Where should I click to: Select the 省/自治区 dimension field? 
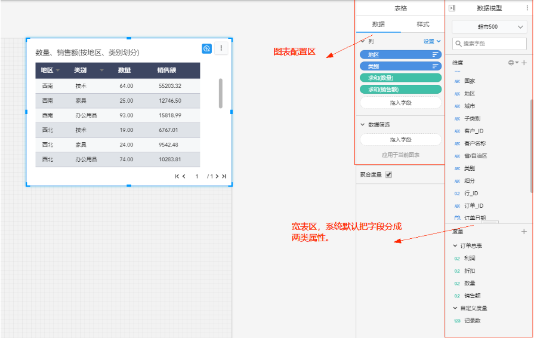(476, 156)
